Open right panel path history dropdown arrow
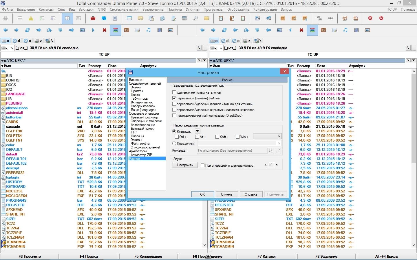The image size is (417, 260). click(413, 60)
